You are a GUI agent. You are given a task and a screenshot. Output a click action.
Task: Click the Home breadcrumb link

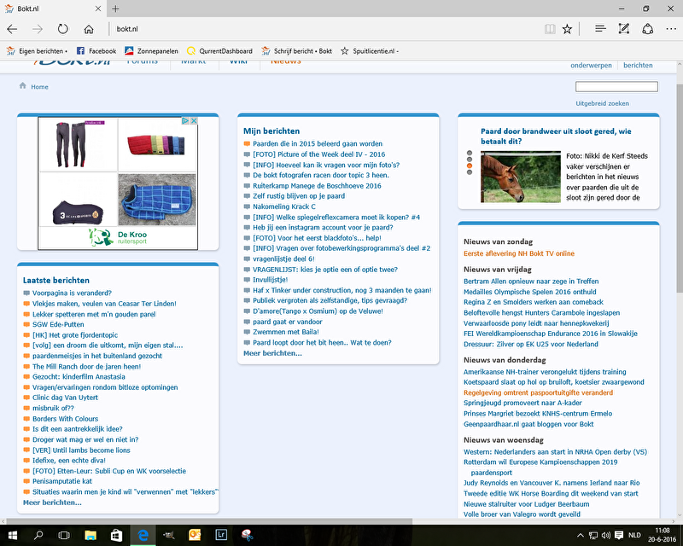(39, 87)
